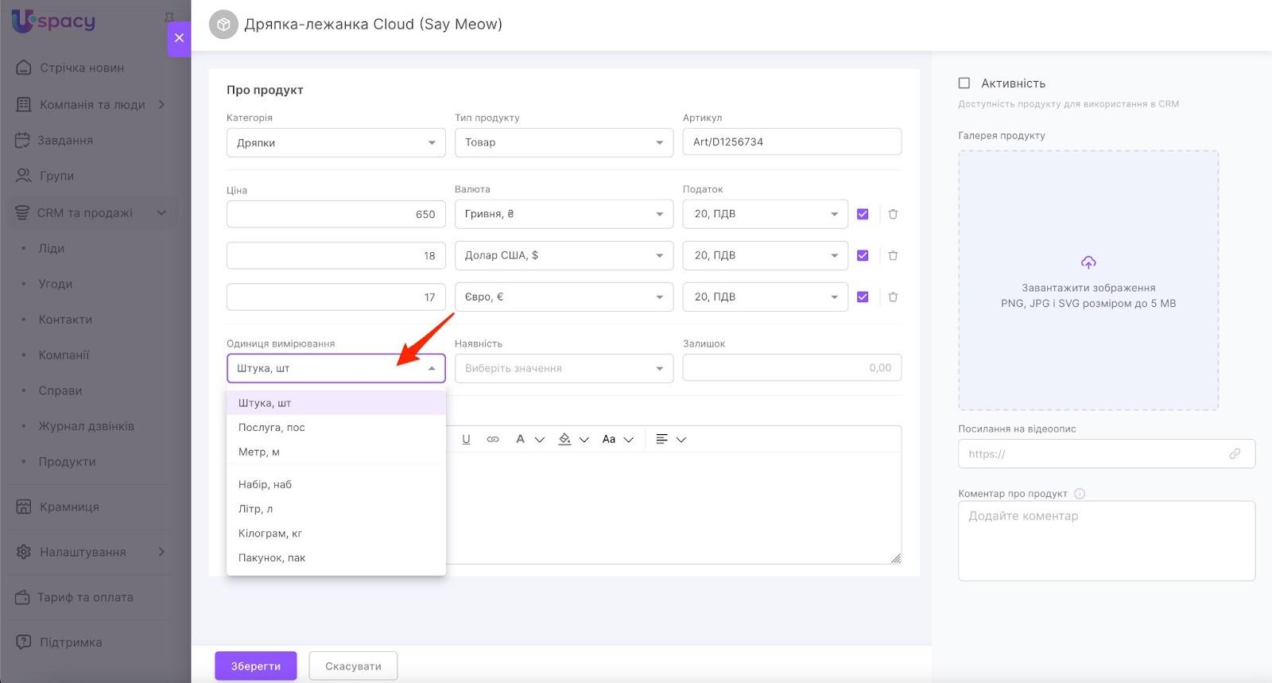The image size is (1272, 683).
Task: Uncheck the tax checkbox for Гривня price
Action: point(863,214)
